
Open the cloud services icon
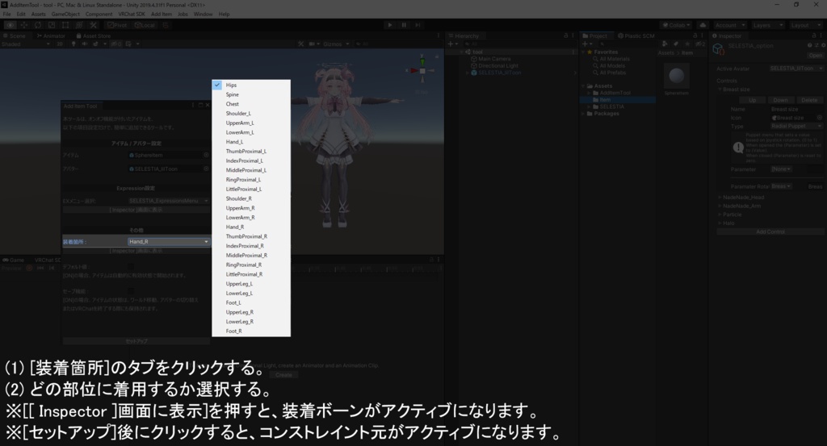(x=703, y=25)
